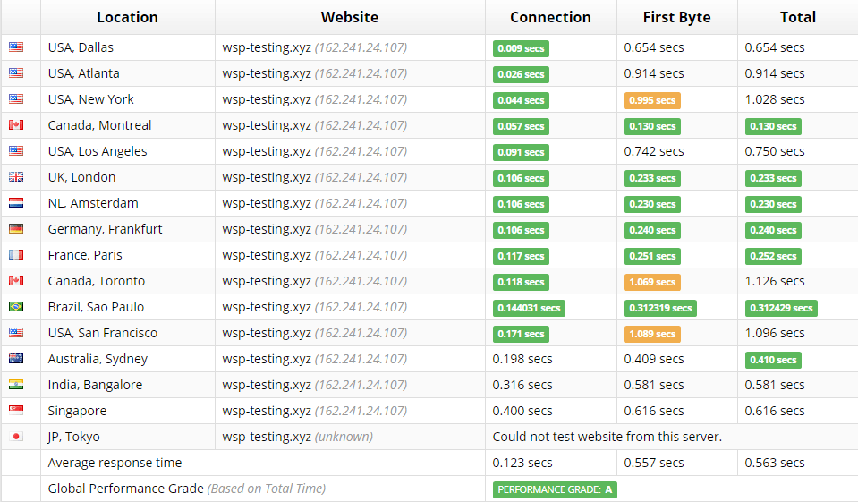
Task: Click the Website column header
Action: 350,17
